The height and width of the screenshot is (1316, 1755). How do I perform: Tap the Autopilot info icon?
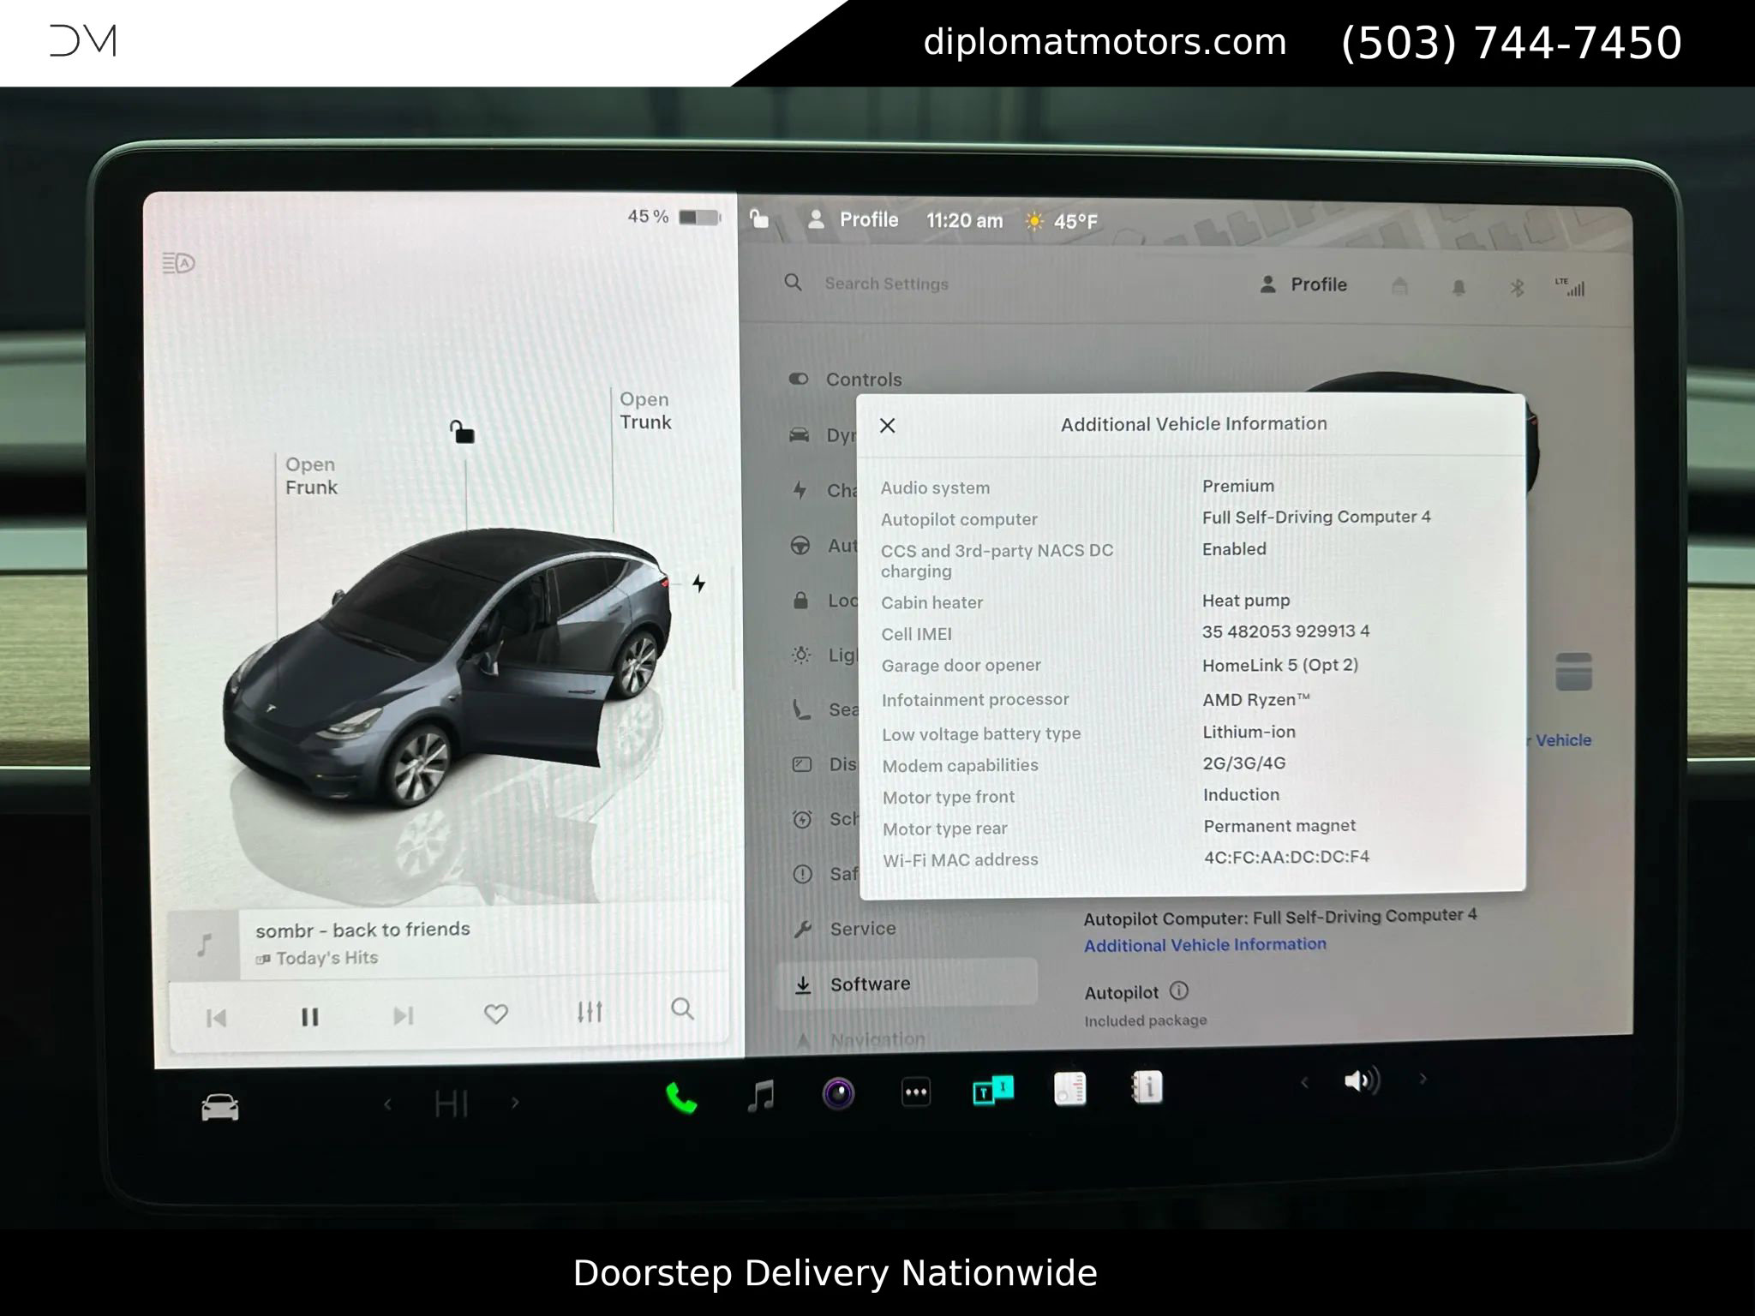tap(1180, 992)
